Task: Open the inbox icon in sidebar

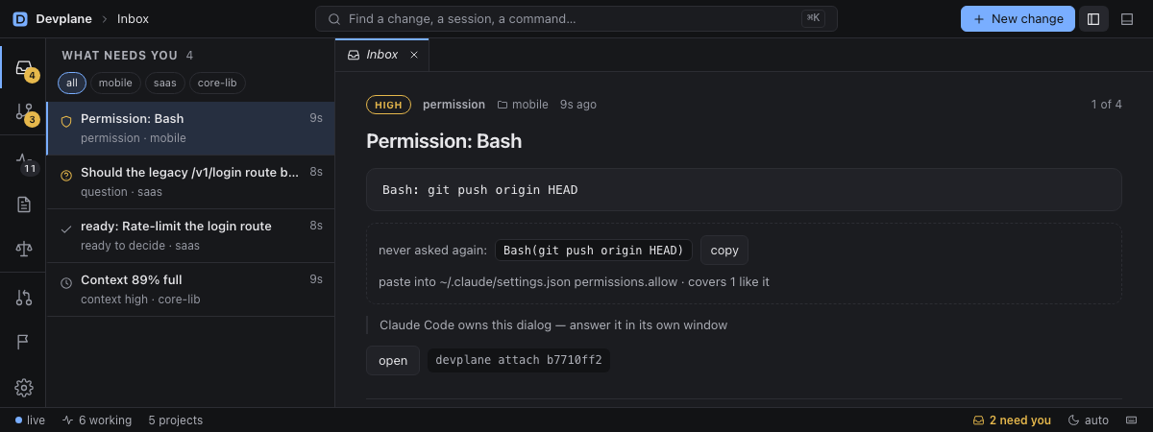Action: pos(24,67)
